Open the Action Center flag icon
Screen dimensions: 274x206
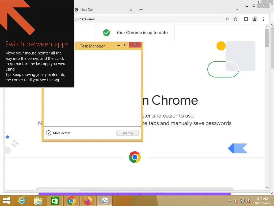249,201
